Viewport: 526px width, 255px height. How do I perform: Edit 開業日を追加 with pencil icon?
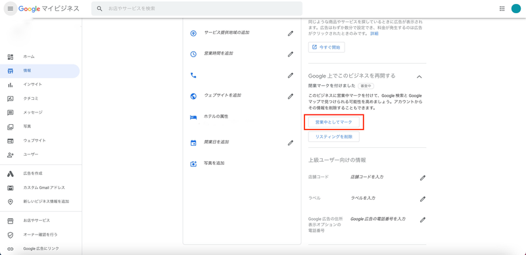pos(291,143)
